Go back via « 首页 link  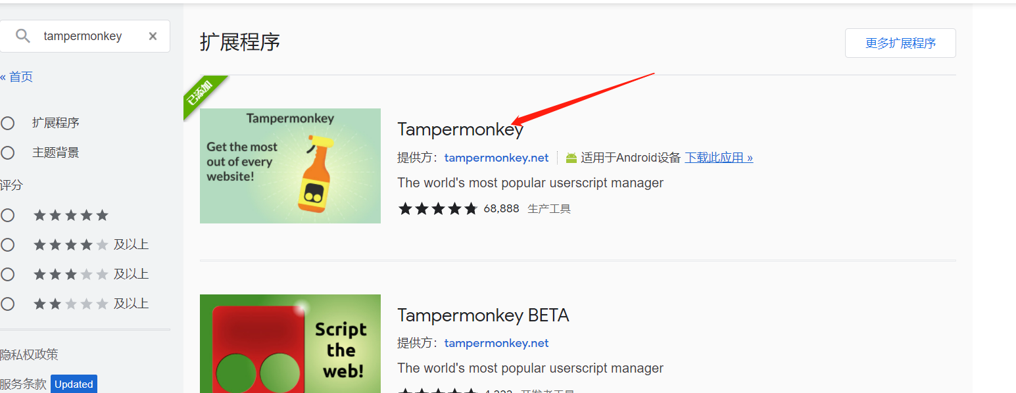point(16,77)
